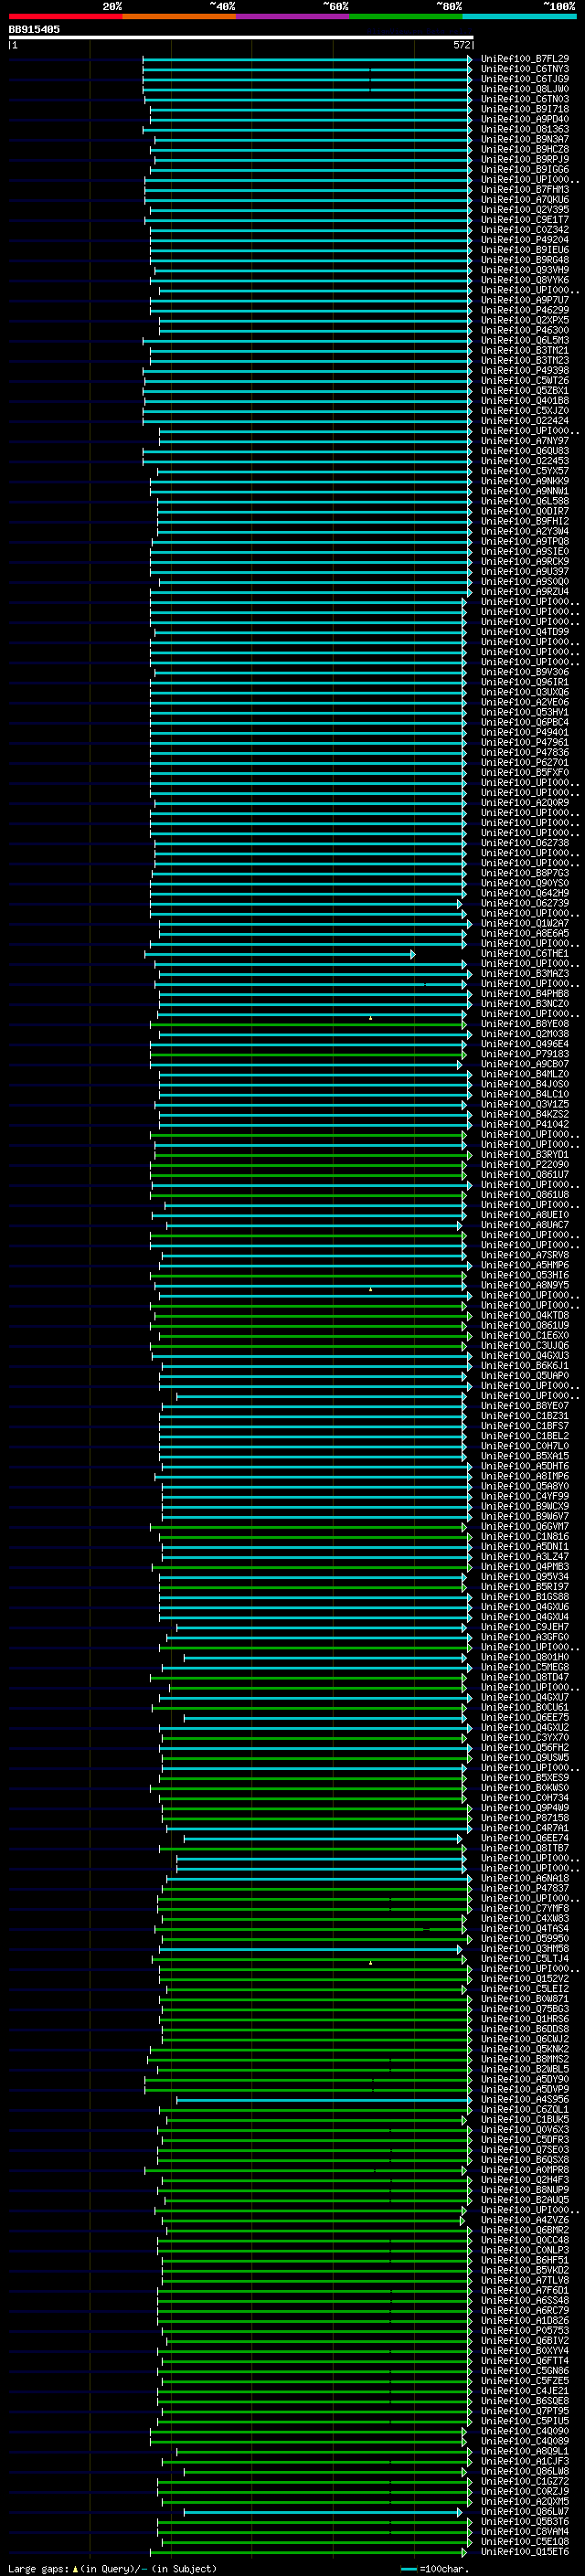Click the white query sequence bar

241,37
